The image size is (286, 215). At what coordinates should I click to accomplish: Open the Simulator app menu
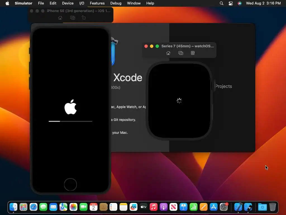[x=23, y=3]
